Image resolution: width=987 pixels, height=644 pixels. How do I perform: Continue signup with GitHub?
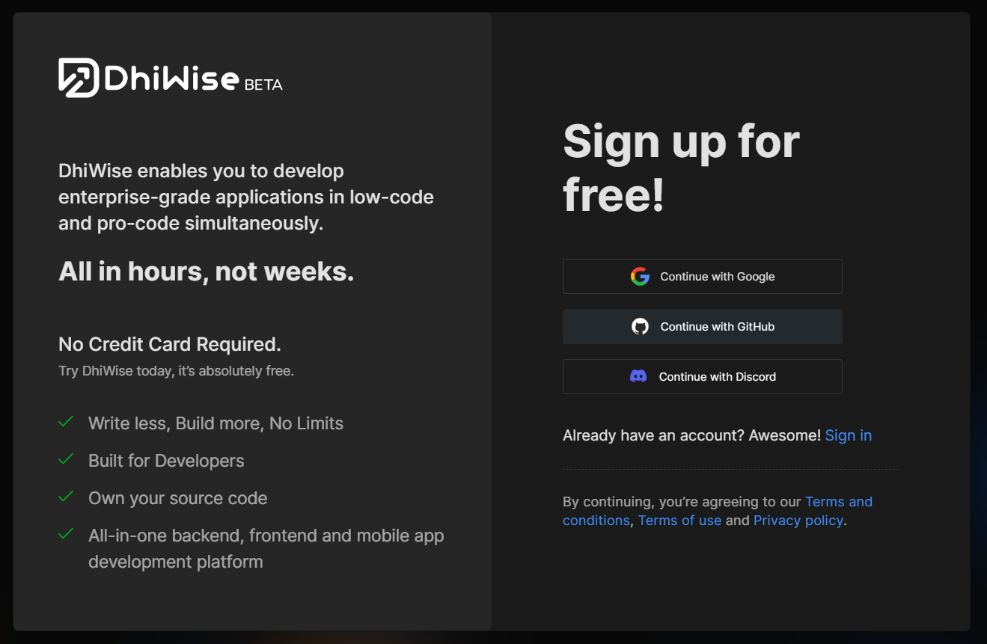702,326
